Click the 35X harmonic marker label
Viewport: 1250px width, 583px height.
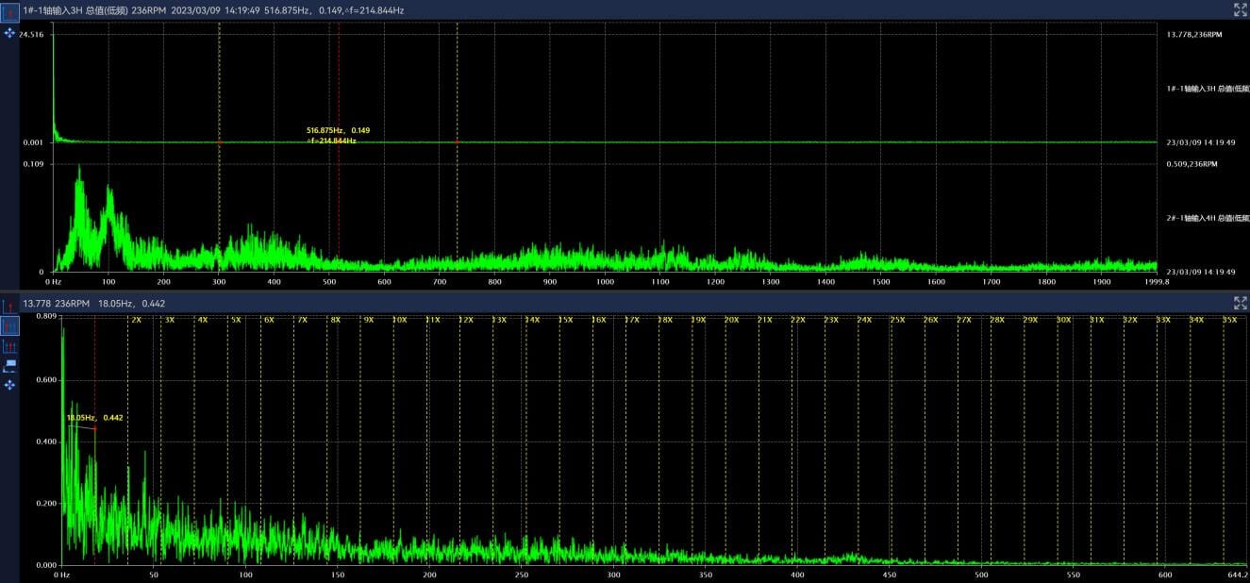pos(1229,320)
